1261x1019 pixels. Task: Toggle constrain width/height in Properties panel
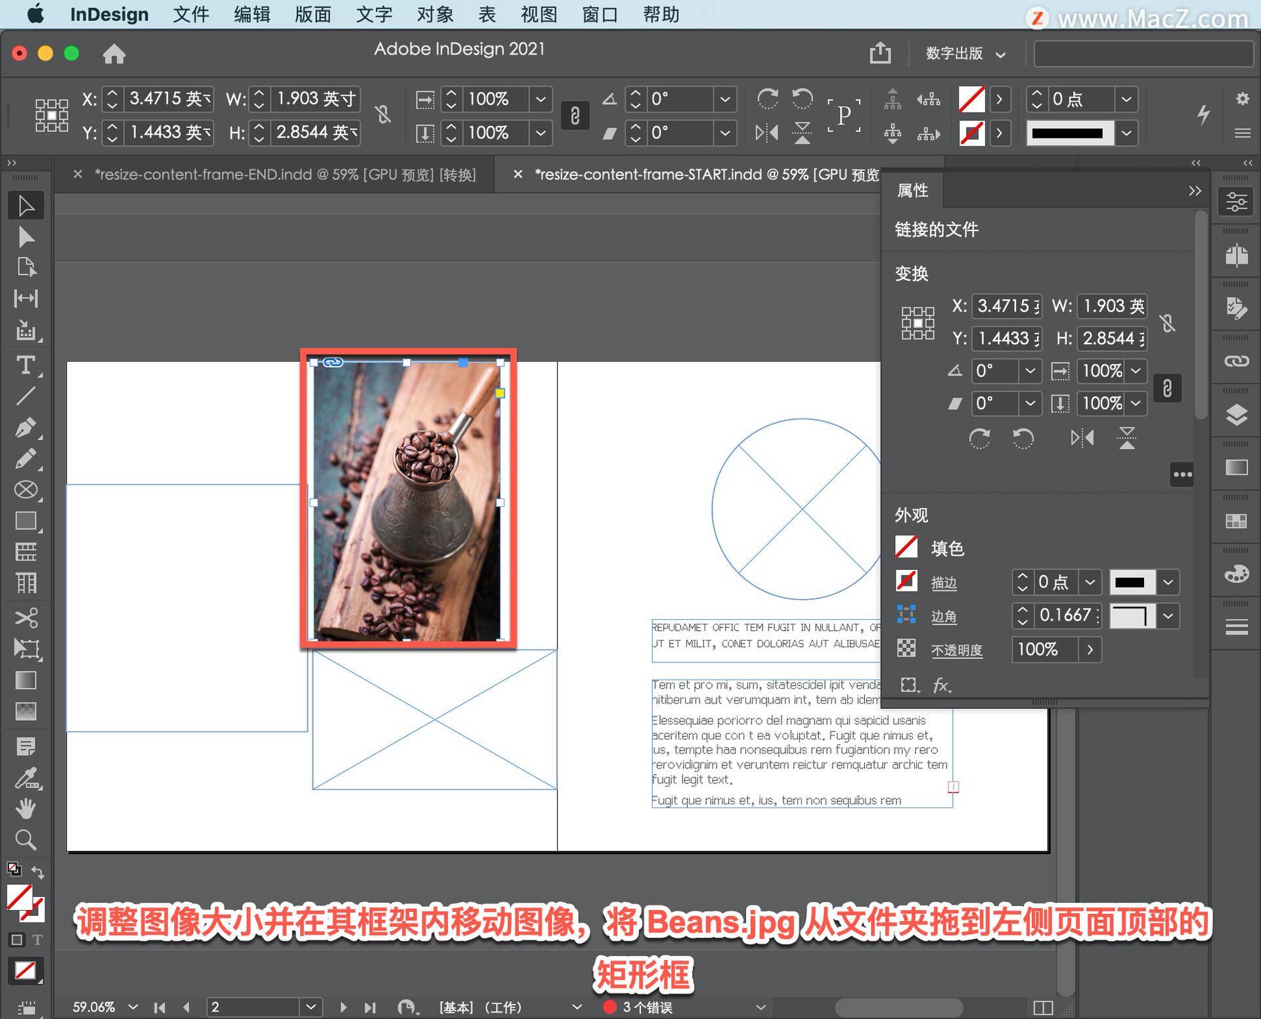[x=1167, y=322]
